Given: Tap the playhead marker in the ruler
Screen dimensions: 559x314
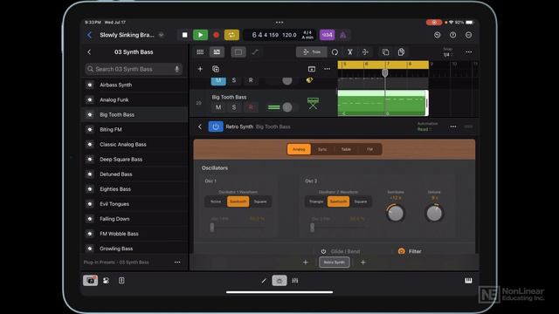Looking at the screenshot, I should (x=385, y=72).
